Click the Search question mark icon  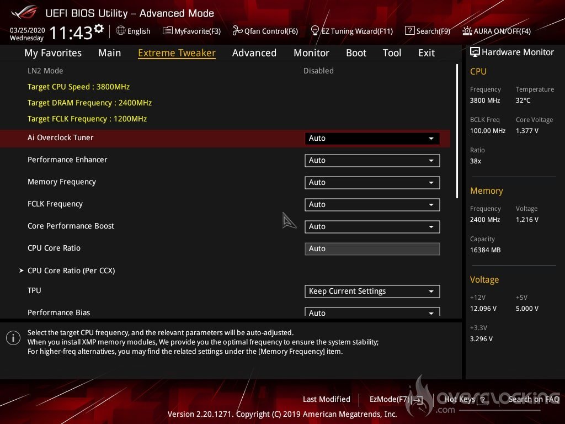410,31
